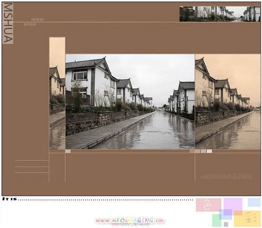Click the three horizontal lines at lower left
This screenshot has width=262, height=228.
tap(32, 166)
